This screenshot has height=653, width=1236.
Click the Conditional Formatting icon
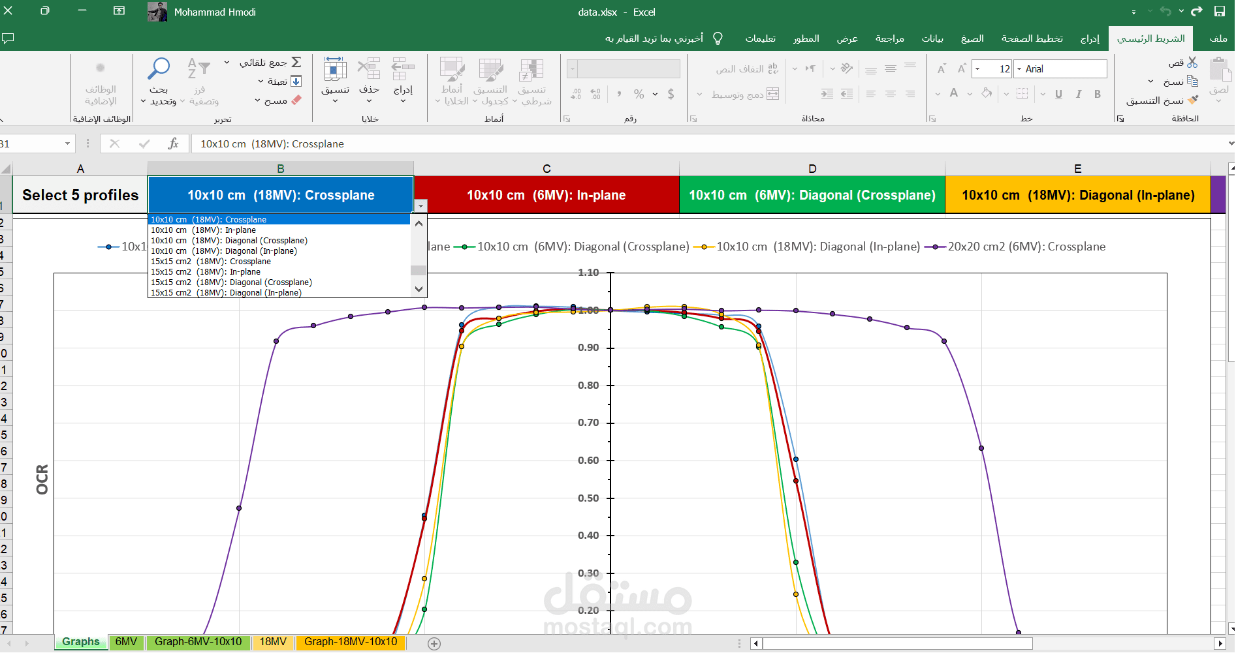531,70
